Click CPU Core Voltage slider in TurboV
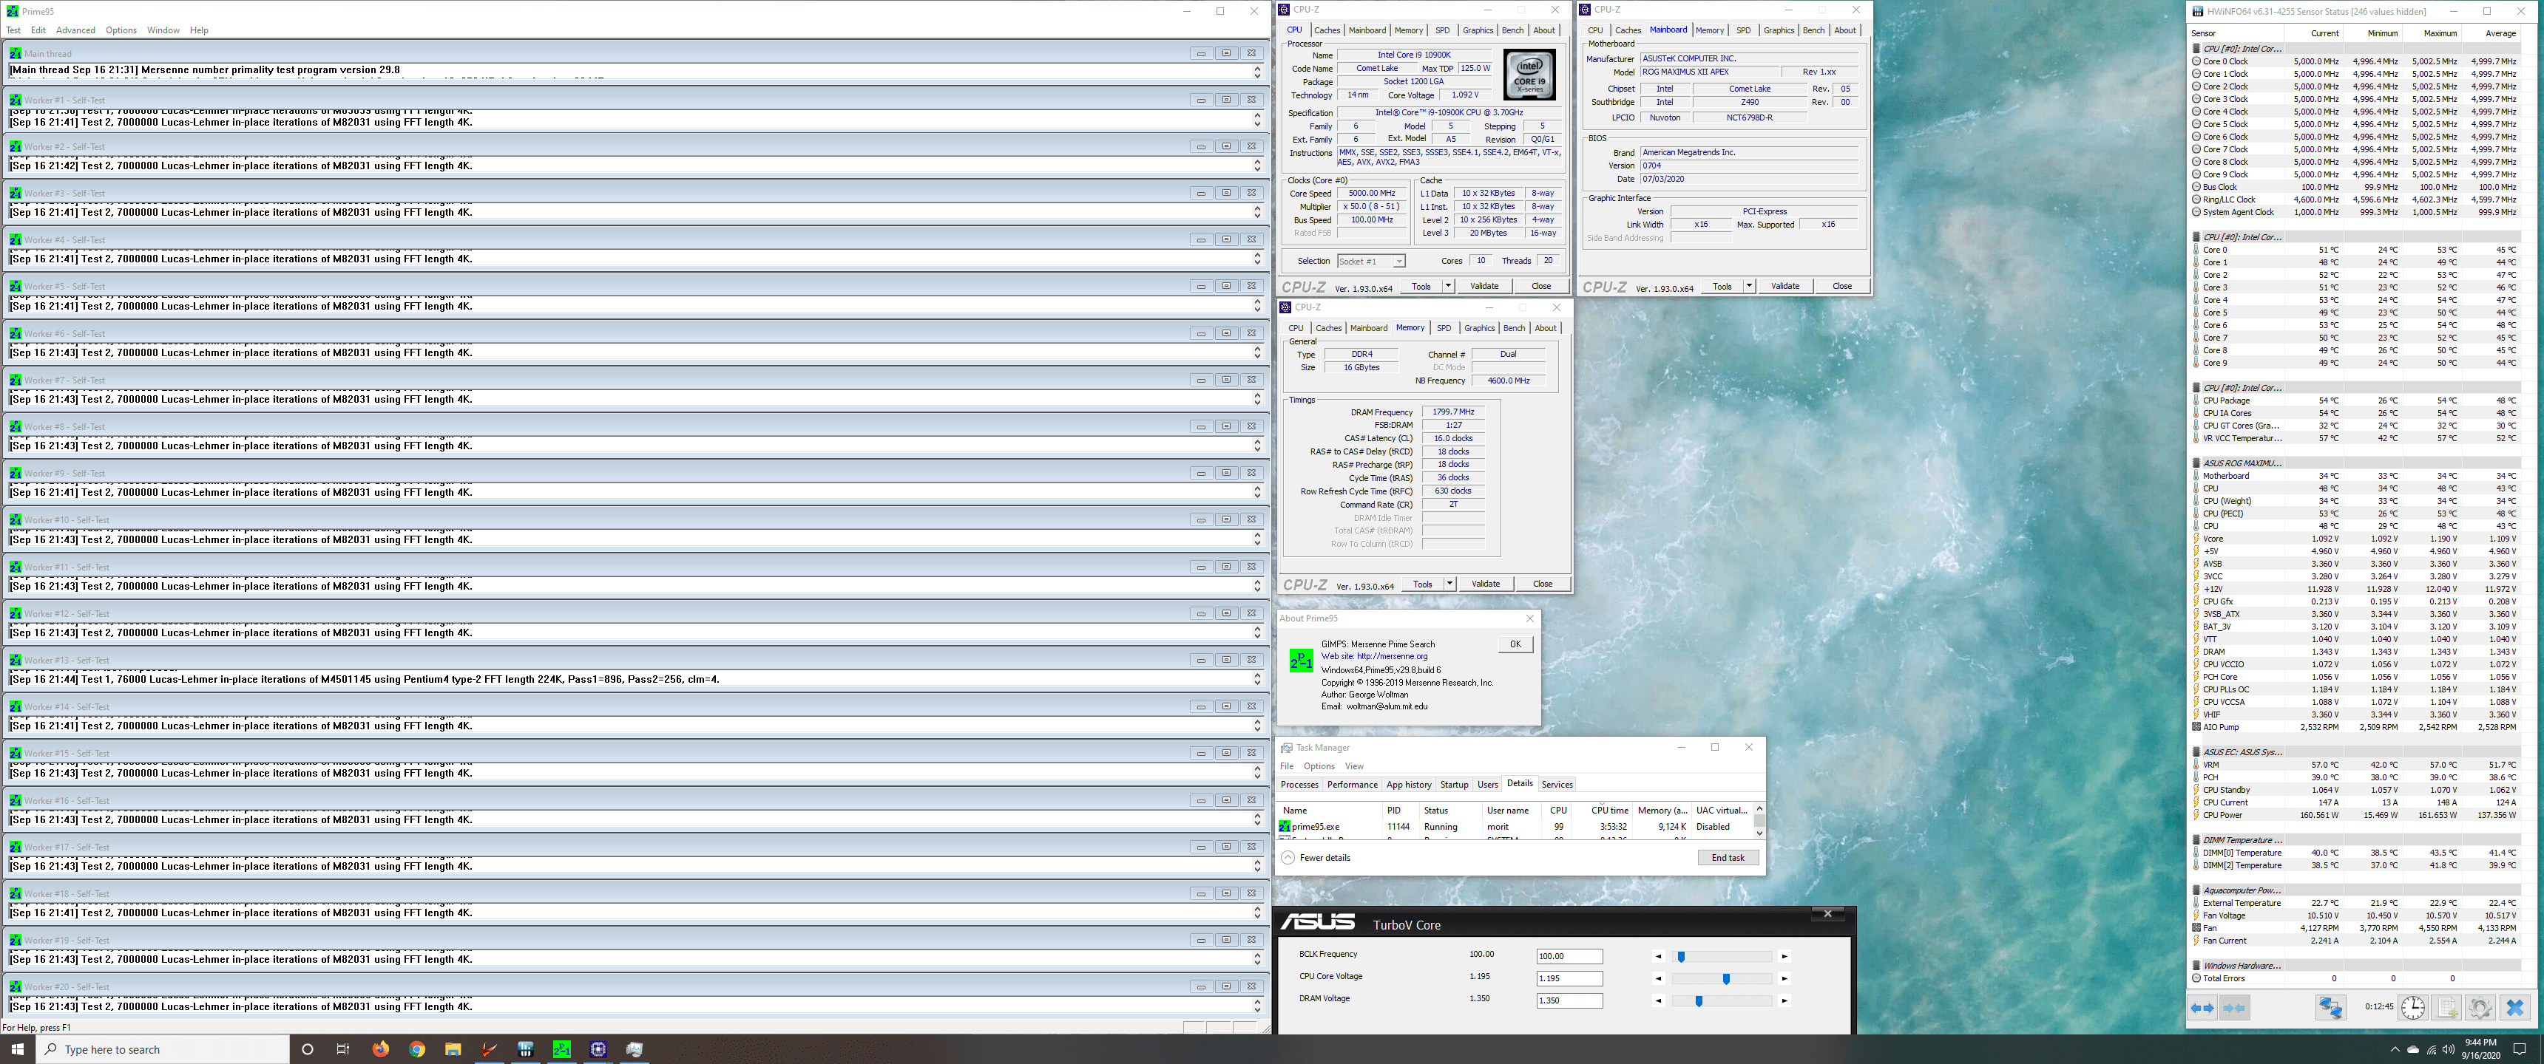The width and height of the screenshot is (2544, 1064). (1725, 979)
